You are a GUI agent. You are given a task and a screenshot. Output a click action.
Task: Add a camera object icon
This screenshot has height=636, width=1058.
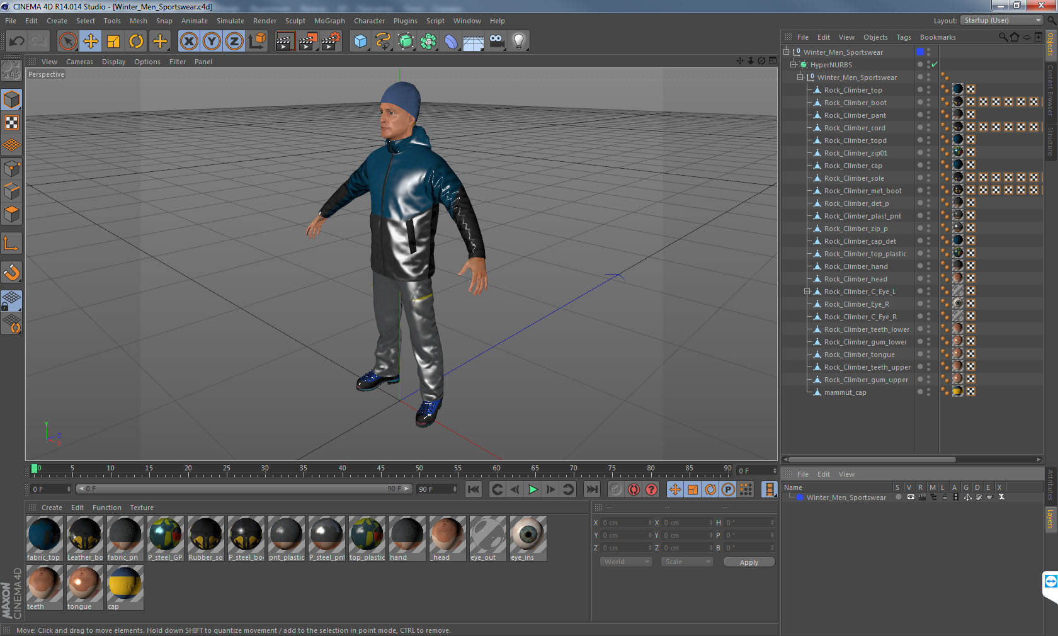496,42
